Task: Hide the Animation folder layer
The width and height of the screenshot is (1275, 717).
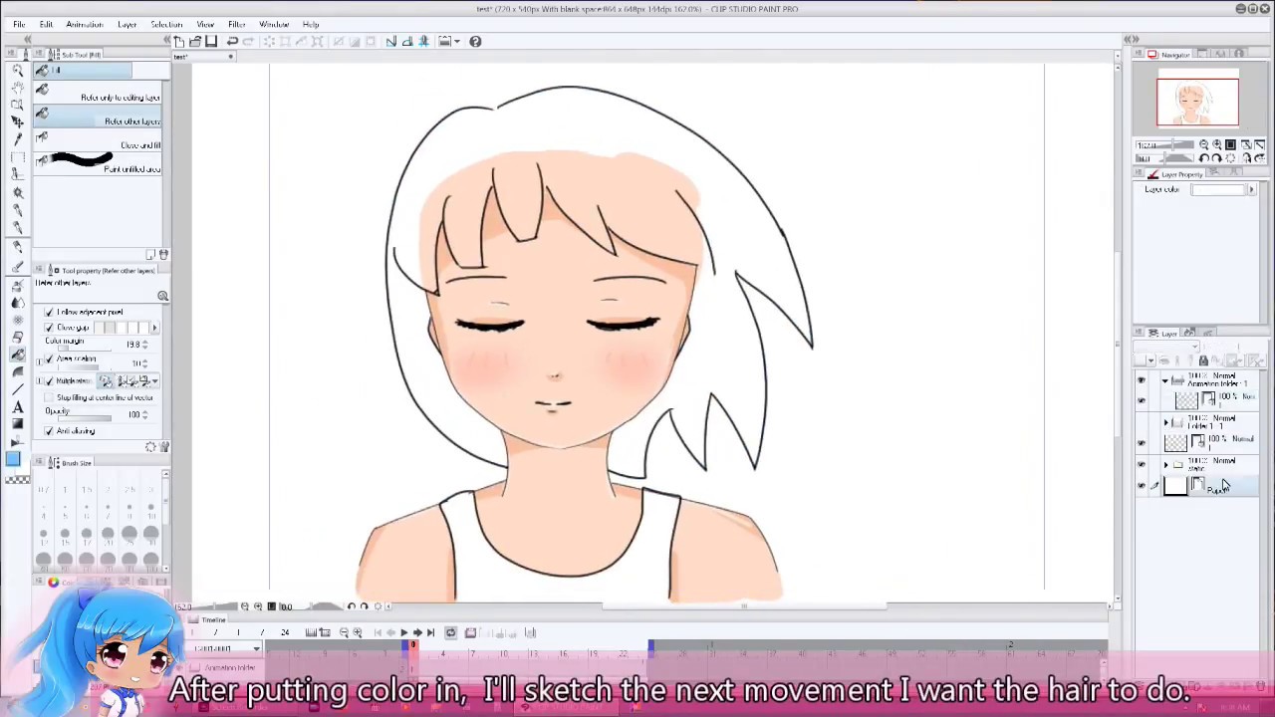Action: pos(1142,381)
